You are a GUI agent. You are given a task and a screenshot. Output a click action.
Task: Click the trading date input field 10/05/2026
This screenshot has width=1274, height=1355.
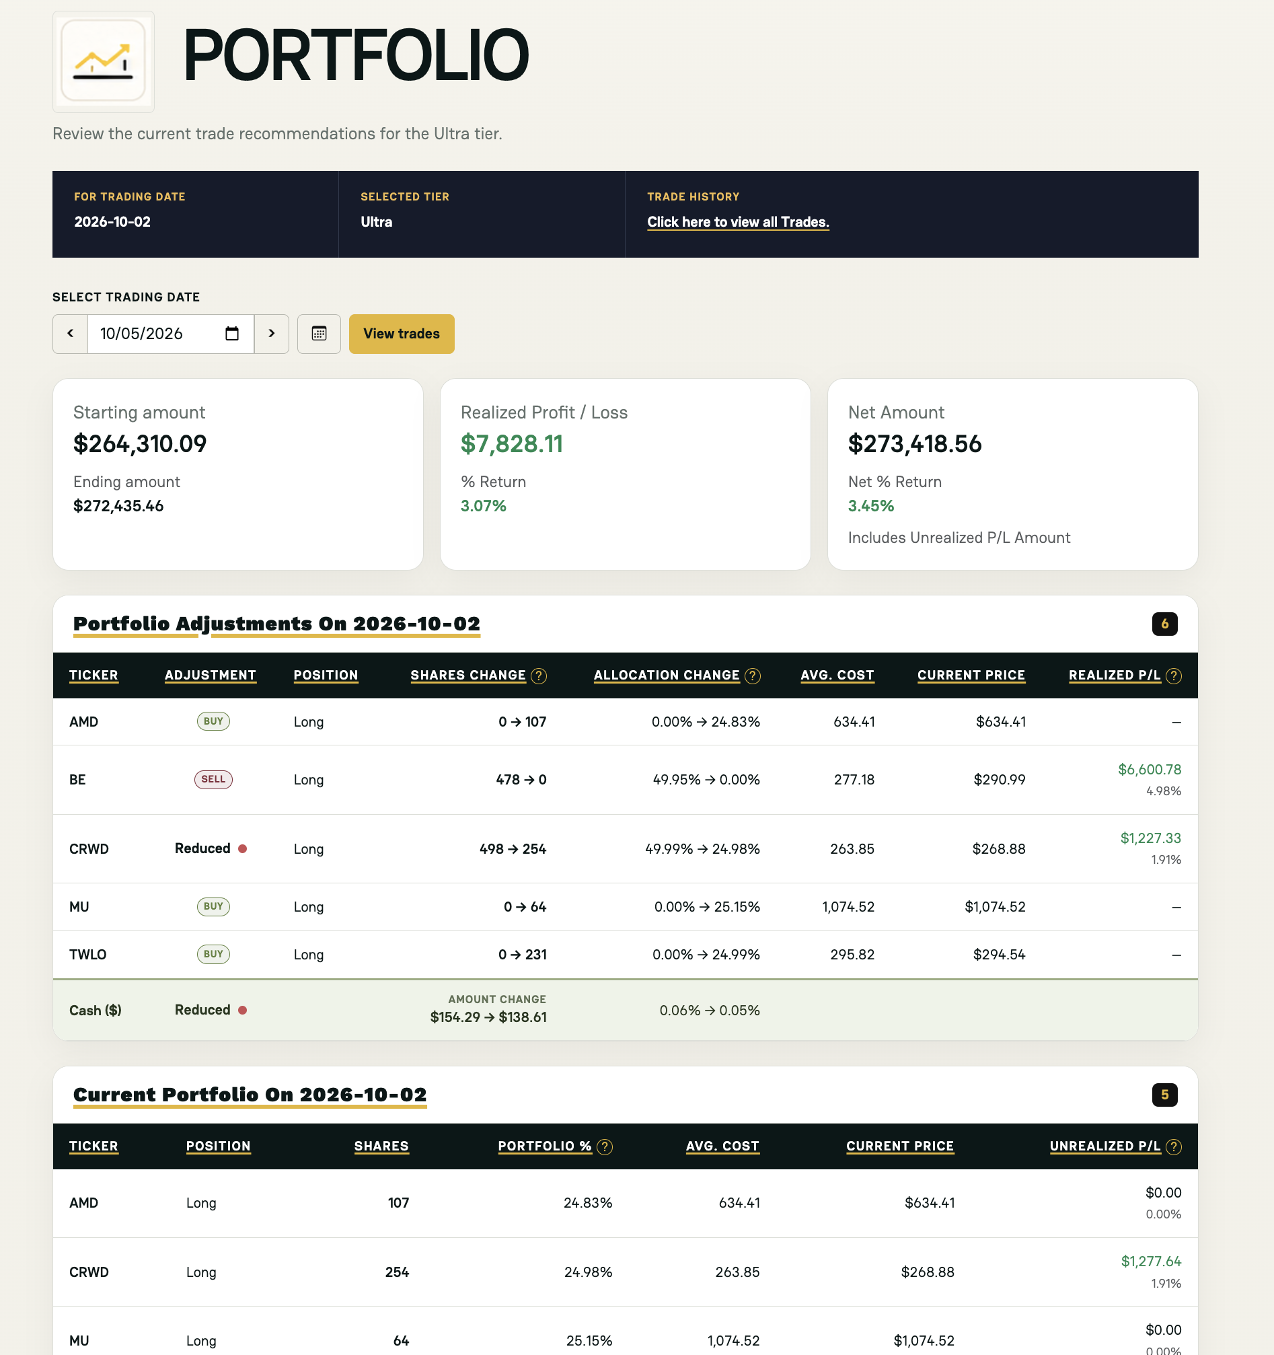coord(170,333)
